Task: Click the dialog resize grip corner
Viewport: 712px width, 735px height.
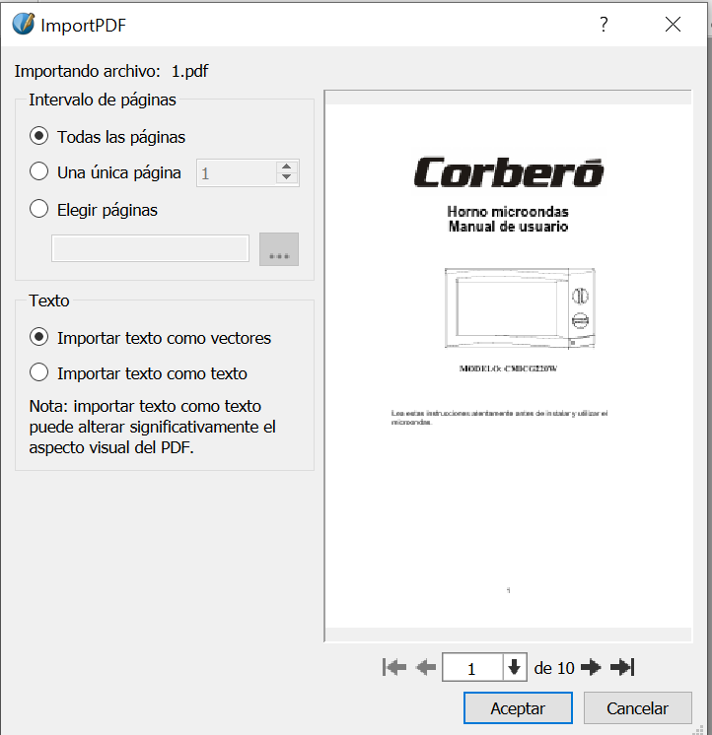Action: [x=698, y=729]
